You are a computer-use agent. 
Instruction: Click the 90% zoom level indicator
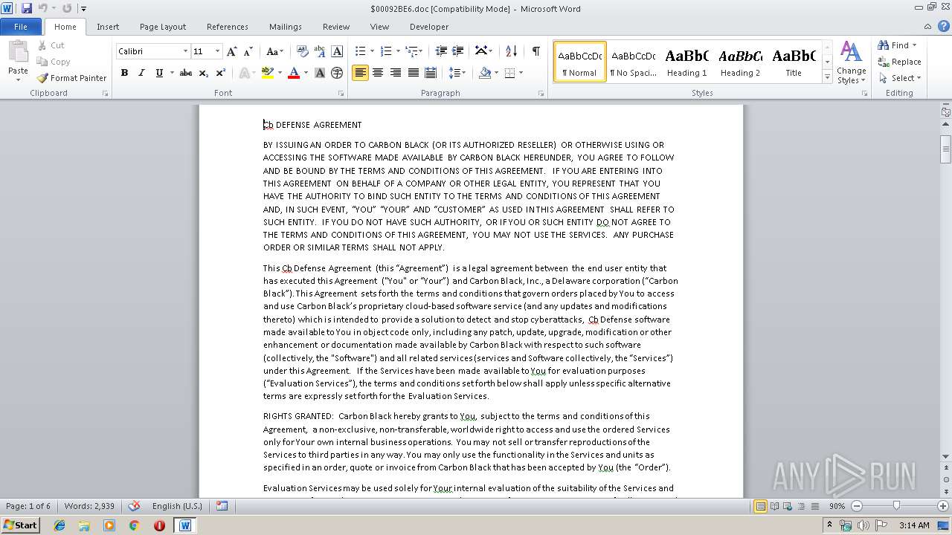837,506
